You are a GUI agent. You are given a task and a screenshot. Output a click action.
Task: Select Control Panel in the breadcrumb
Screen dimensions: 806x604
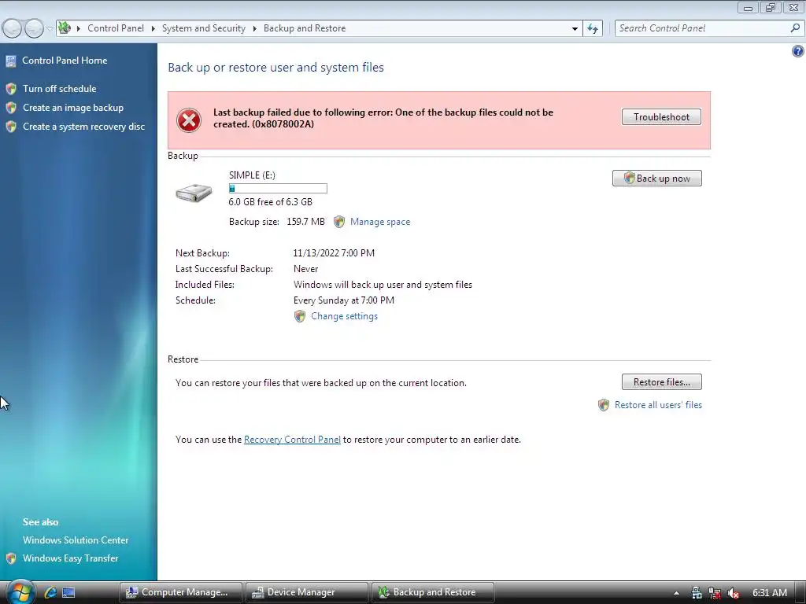coord(116,28)
